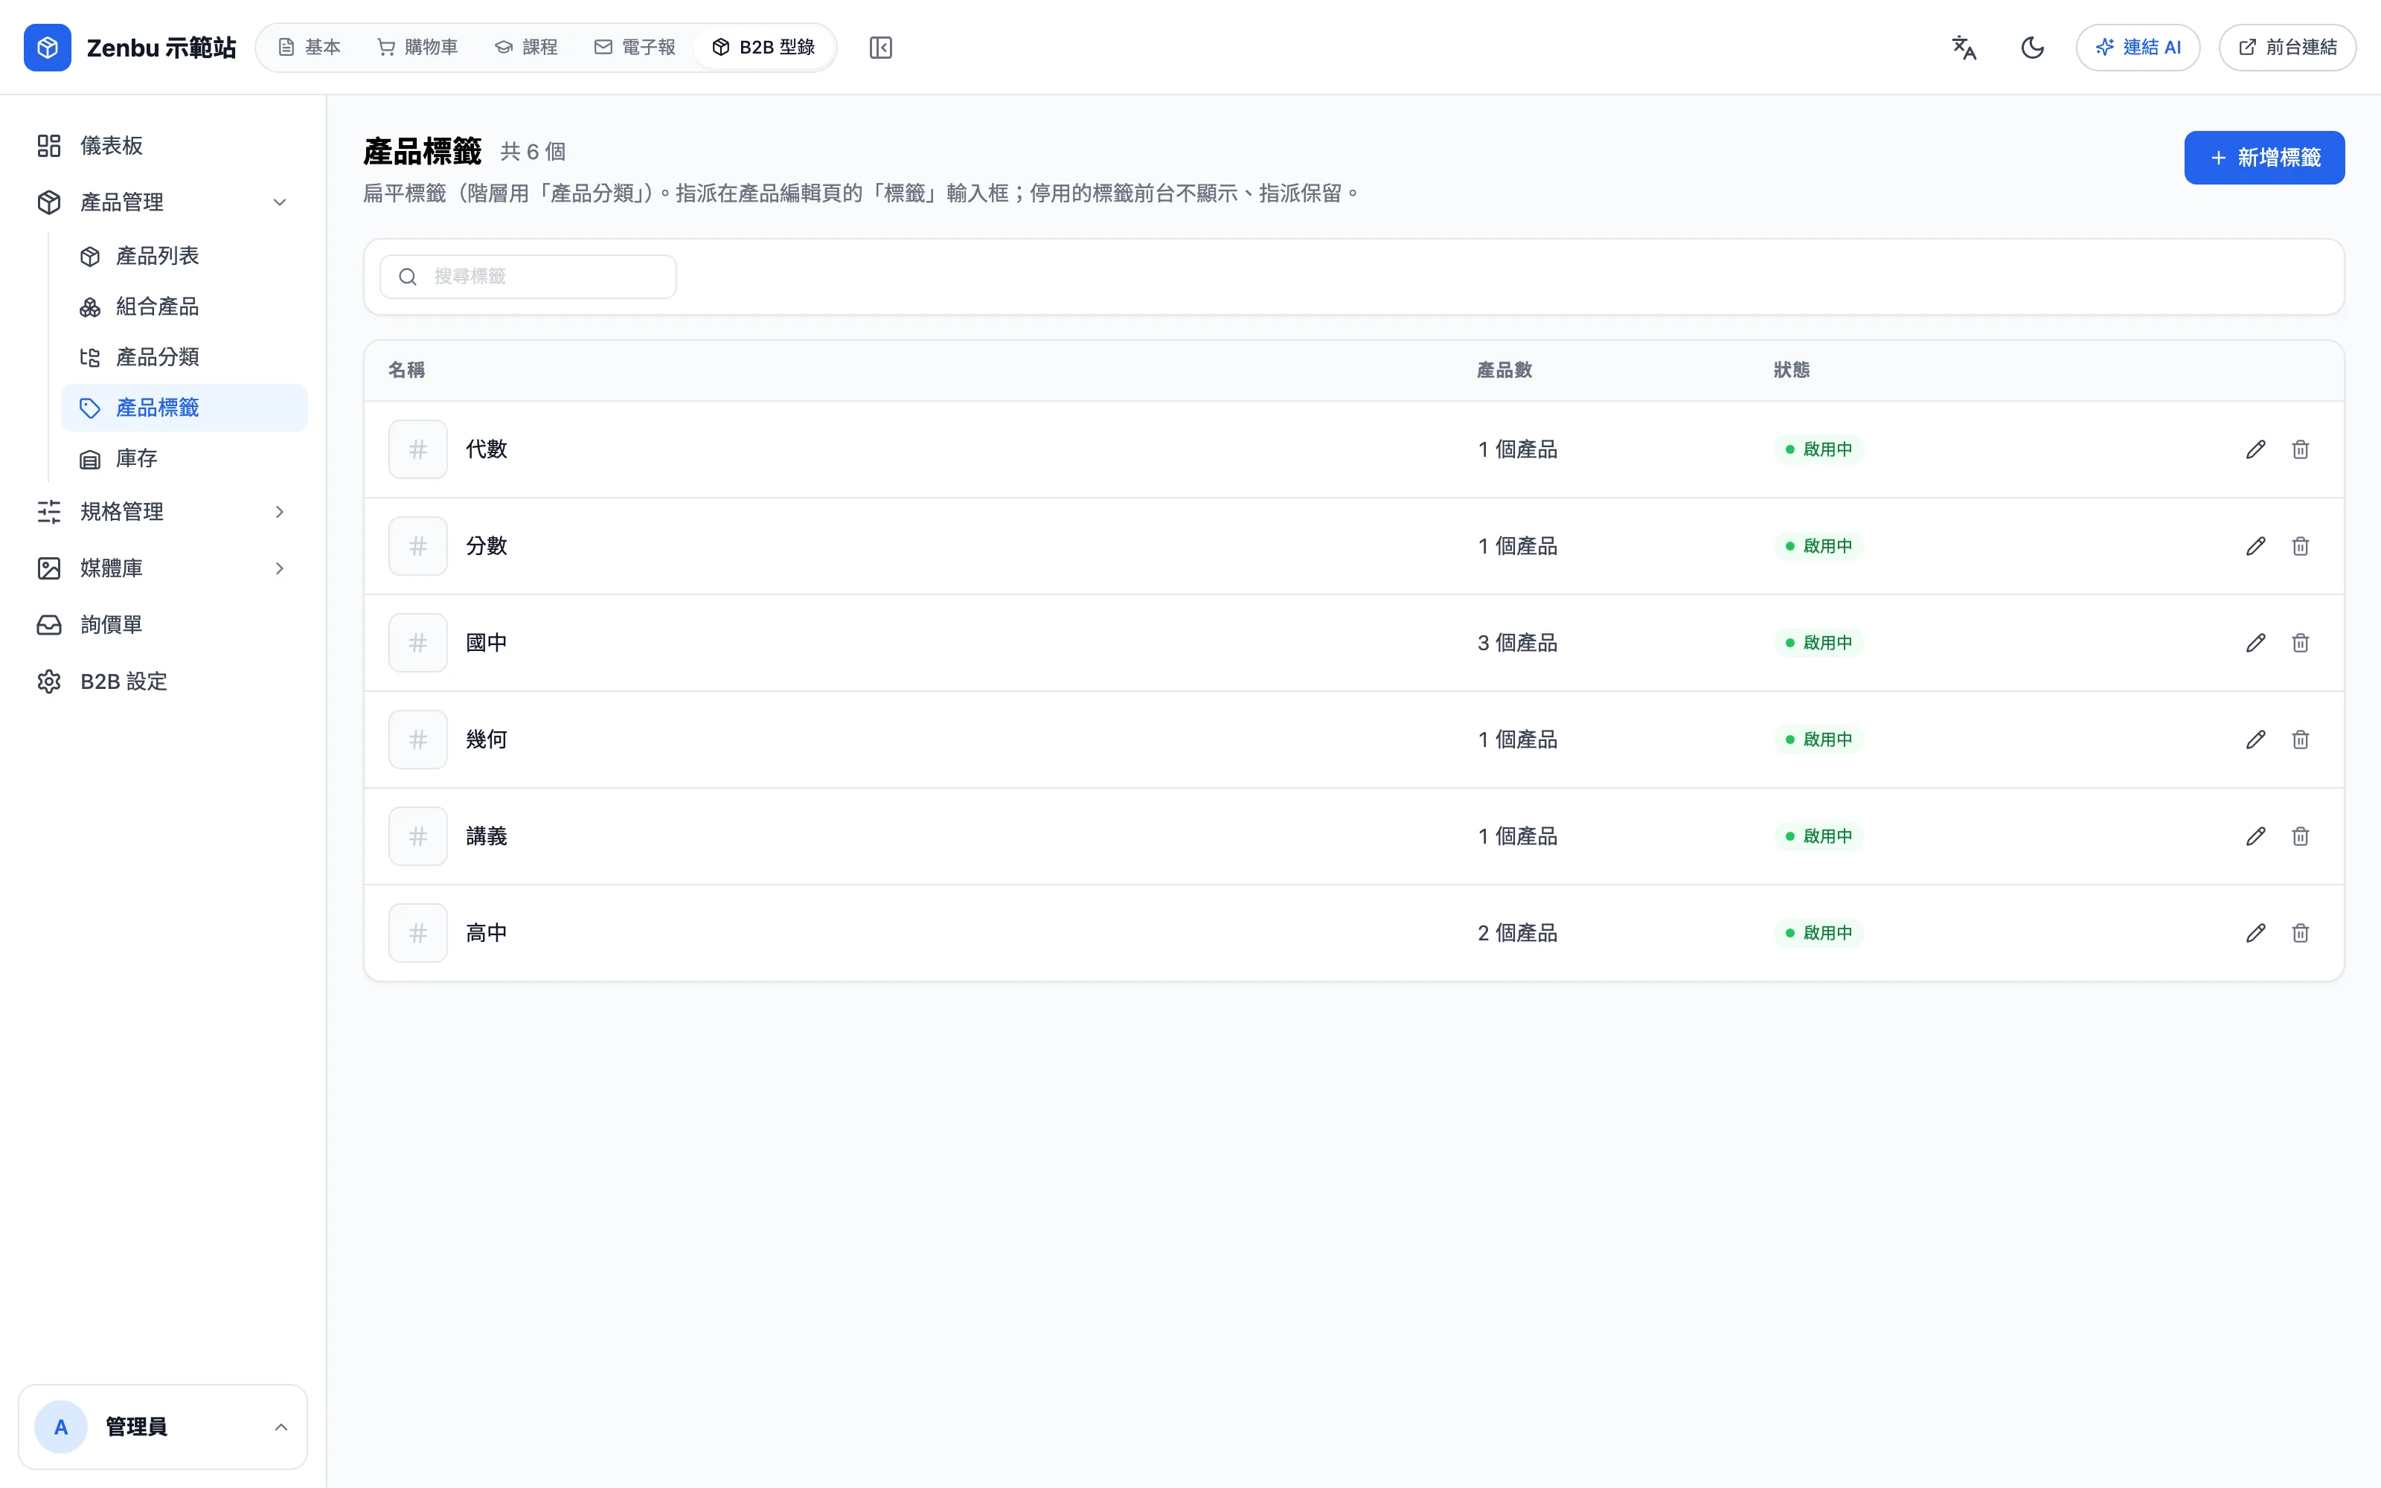Screen dimensions: 2381x1488
Task: Collapse the sidebar panel icon
Action: pos(880,47)
